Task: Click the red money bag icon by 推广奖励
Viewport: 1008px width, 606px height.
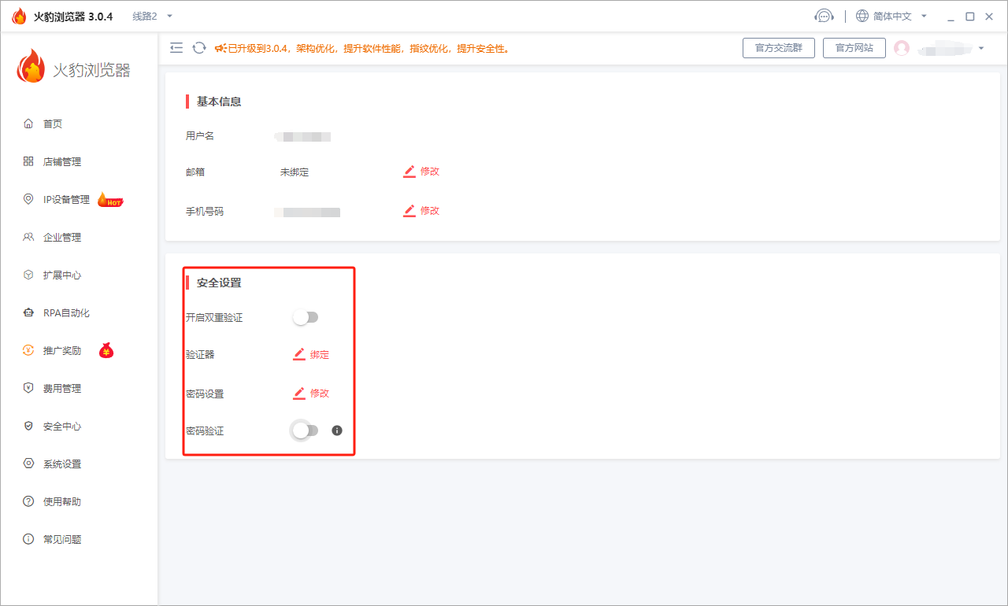Action: point(106,351)
